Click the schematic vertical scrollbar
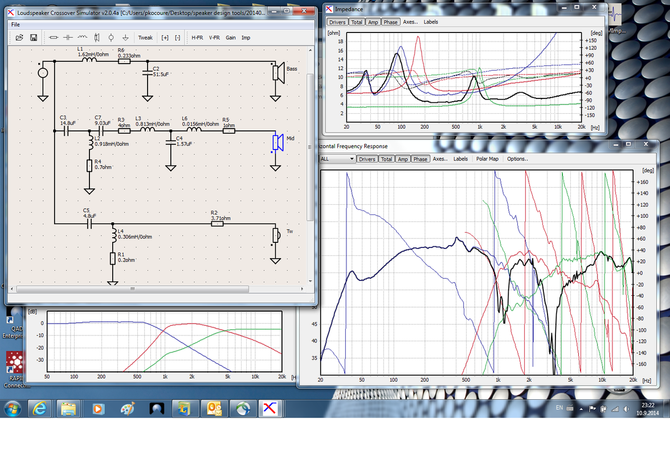 coord(310,147)
